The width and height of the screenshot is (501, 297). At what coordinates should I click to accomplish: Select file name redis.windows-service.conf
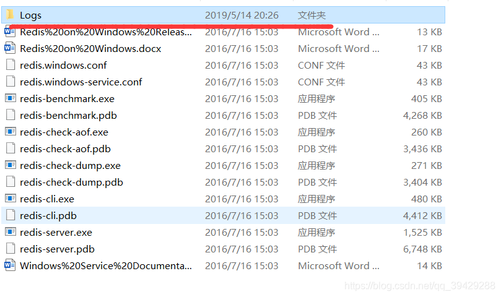pos(81,82)
